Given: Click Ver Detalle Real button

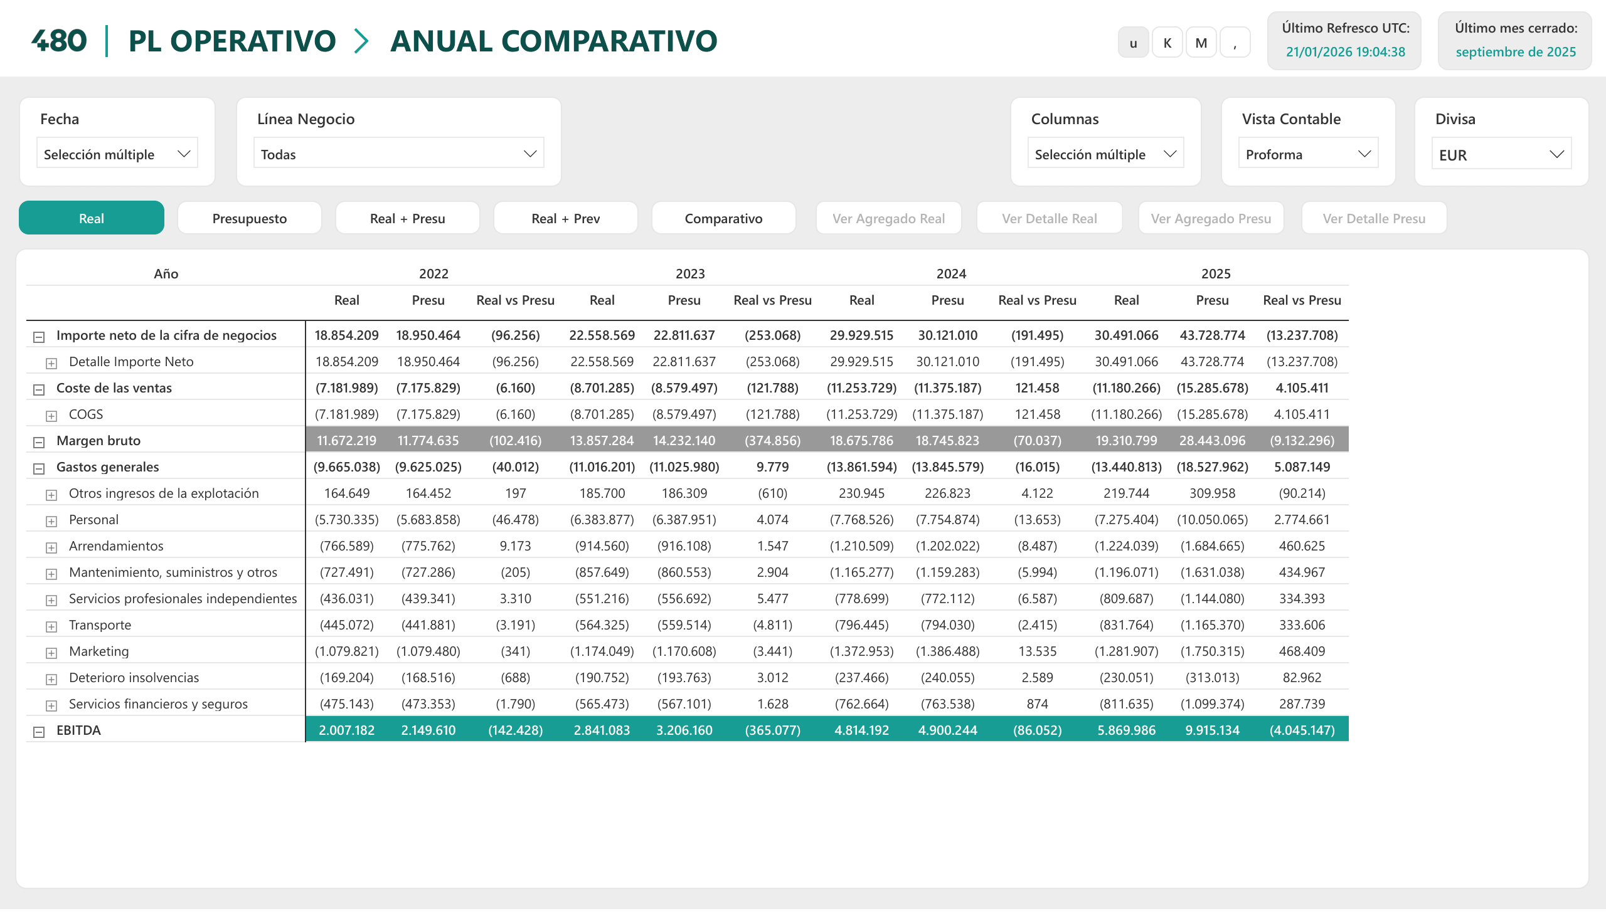Looking at the screenshot, I should 1049,218.
